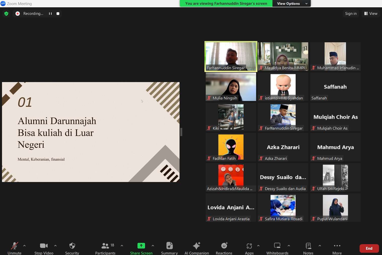Click the red recording indicator icon
Screen dimensions: 382x255
(x=18, y=14)
